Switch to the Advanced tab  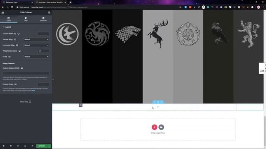pos(43,19)
